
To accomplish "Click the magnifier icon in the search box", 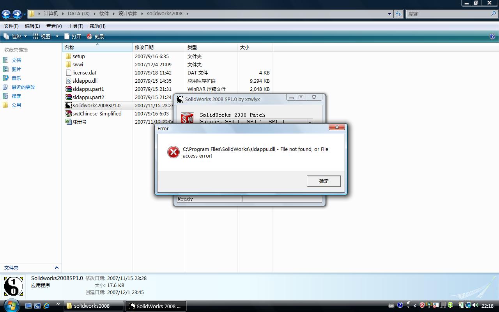I will point(494,14).
